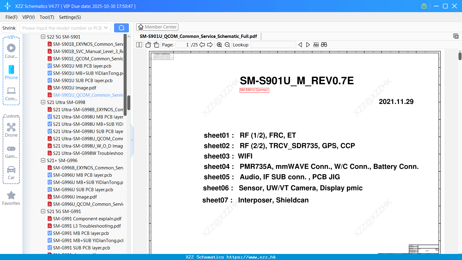Click the SM-S901U Common red label
Image resolution: width=462 pixels, height=260 pixels.
coord(254,90)
